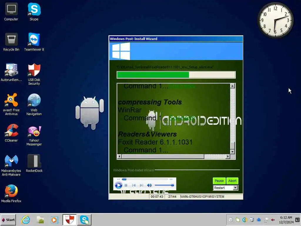
Task: Launch the CCleaner desktop shortcut
Action: click(x=11, y=133)
